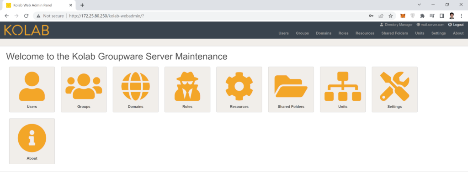Viewport: 468px width, 172px height.
Task: Open the Domains tile with the globe icon
Action: [x=135, y=89]
